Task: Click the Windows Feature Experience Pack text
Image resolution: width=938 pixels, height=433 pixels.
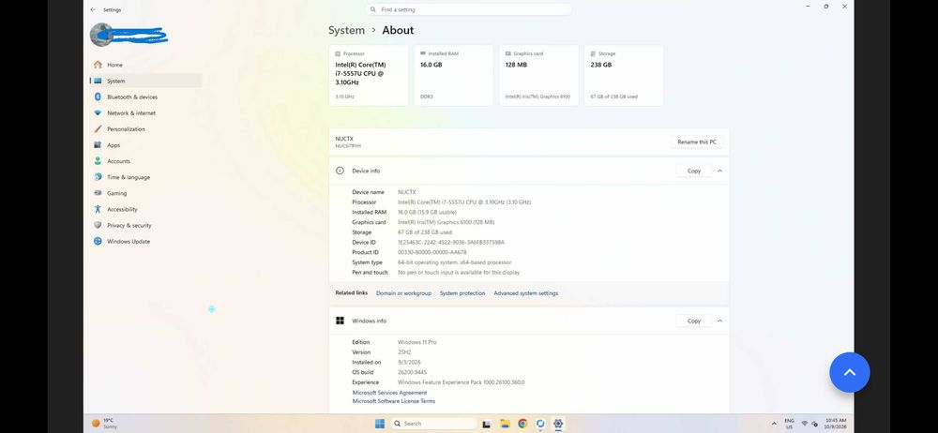Action: pyautogui.click(x=461, y=382)
